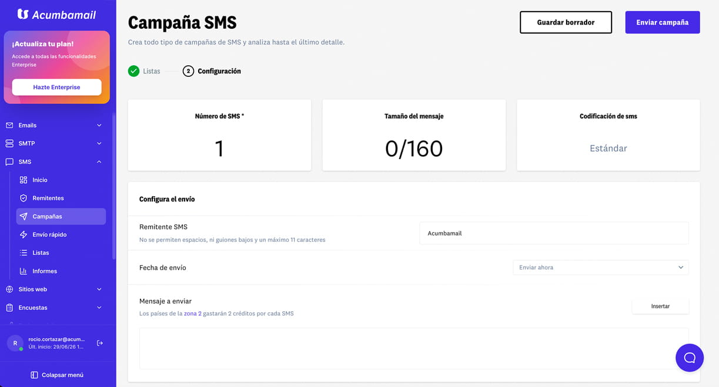Open Informes bar chart icon

click(24, 271)
